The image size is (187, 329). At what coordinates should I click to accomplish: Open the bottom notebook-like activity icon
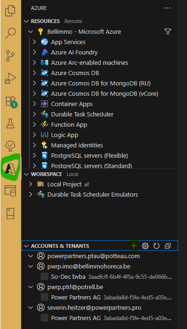[x=10, y=214]
